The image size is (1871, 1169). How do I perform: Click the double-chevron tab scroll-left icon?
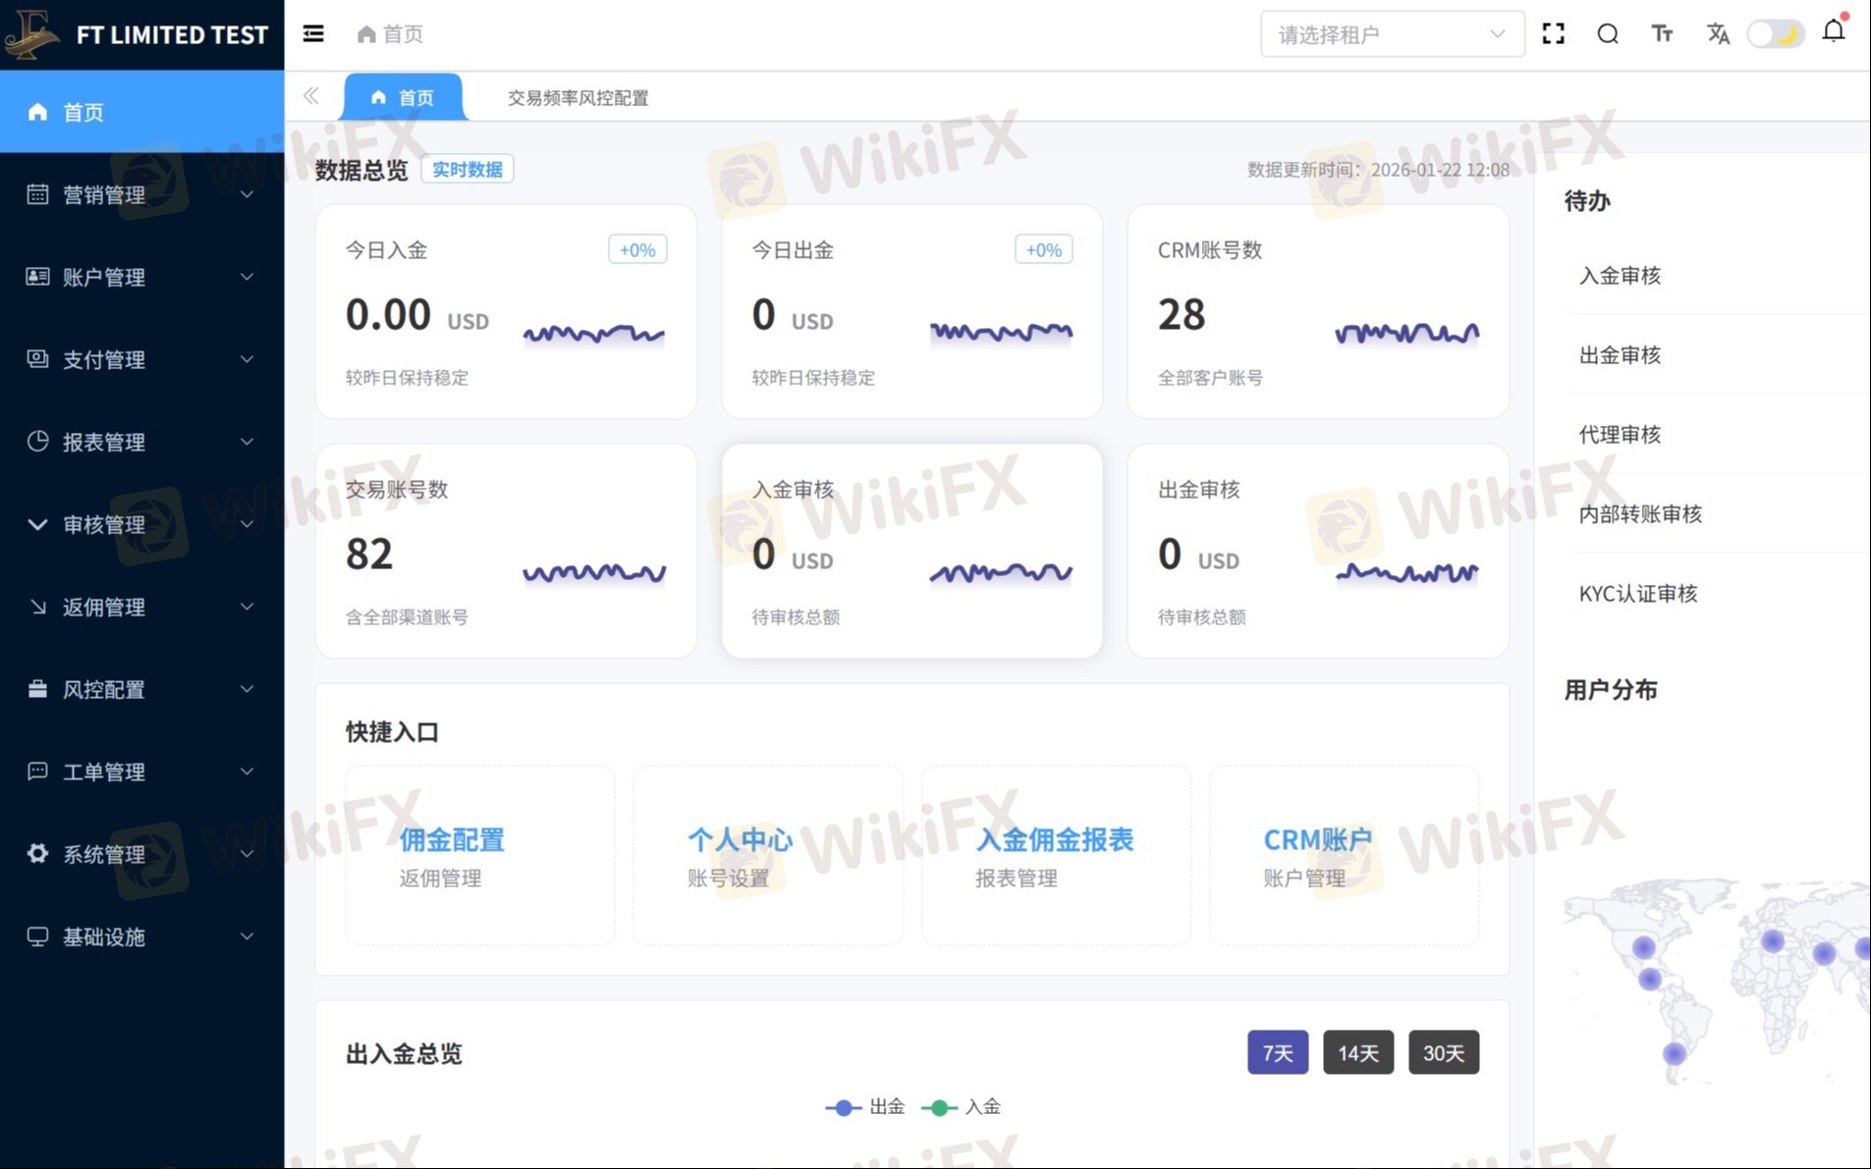click(x=311, y=96)
